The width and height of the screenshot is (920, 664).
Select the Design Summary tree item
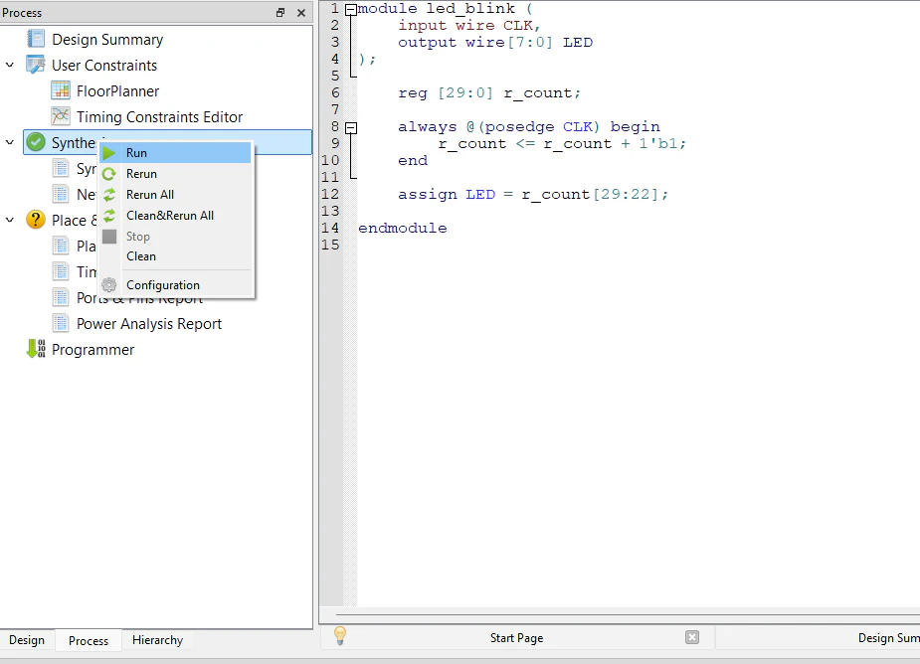tap(107, 40)
